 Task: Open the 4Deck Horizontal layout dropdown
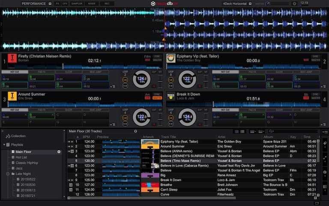point(250,3)
